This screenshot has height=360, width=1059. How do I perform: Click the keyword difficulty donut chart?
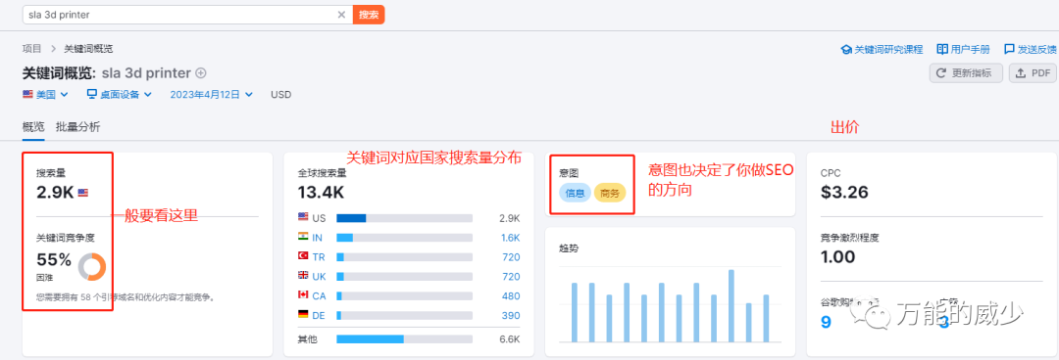click(x=92, y=266)
